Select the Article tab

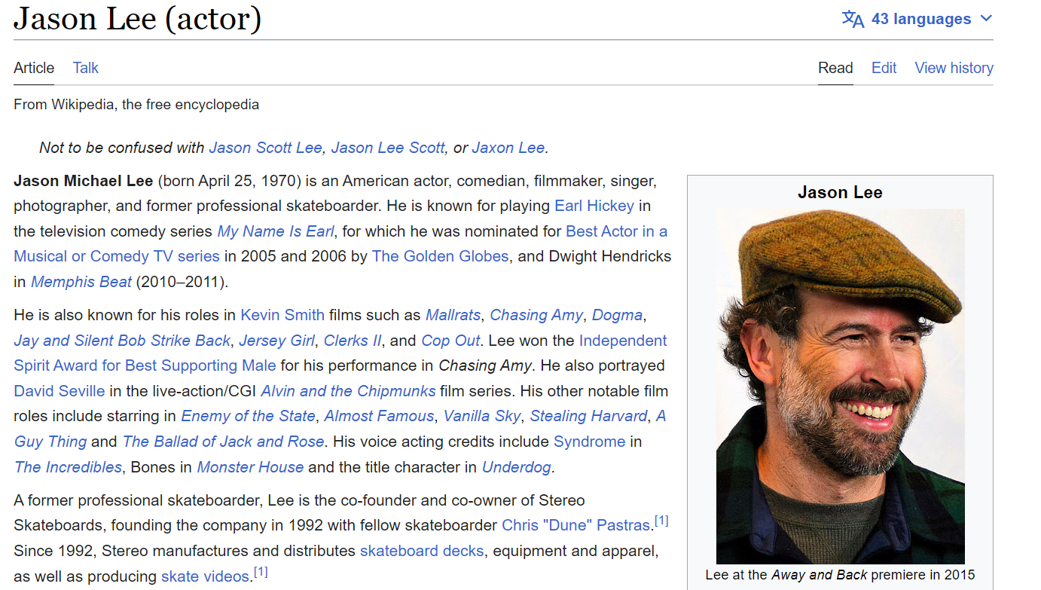click(x=34, y=68)
